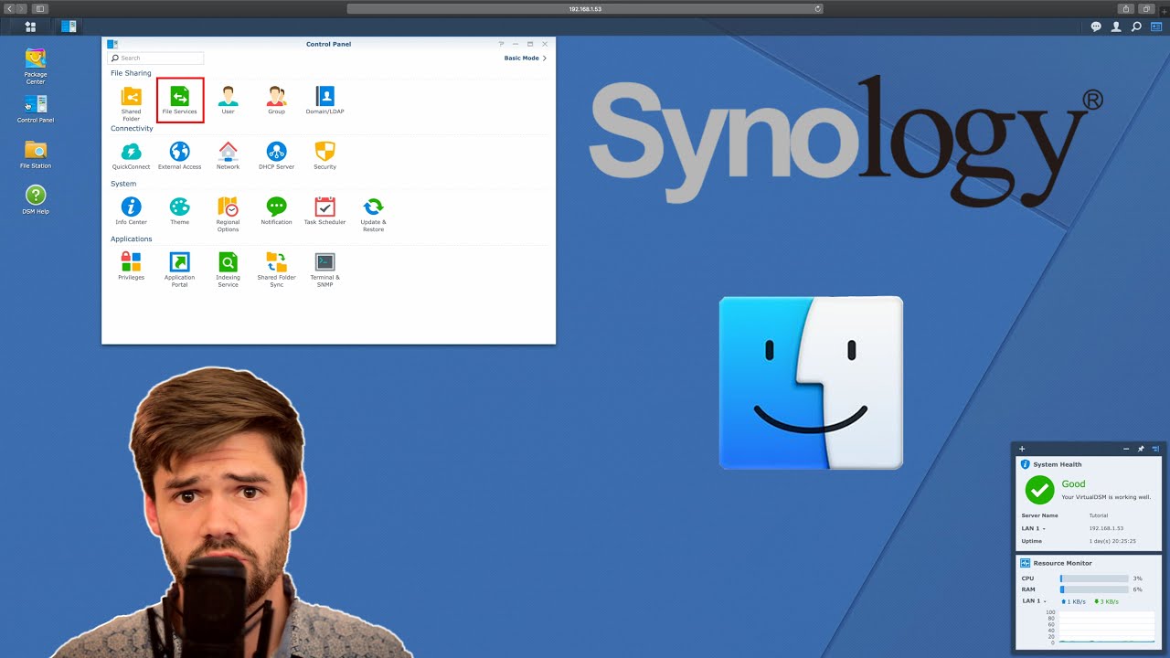The height and width of the screenshot is (658, 1170).
Task: Open Terminal & SNMP settings
Action: [324, 270]
